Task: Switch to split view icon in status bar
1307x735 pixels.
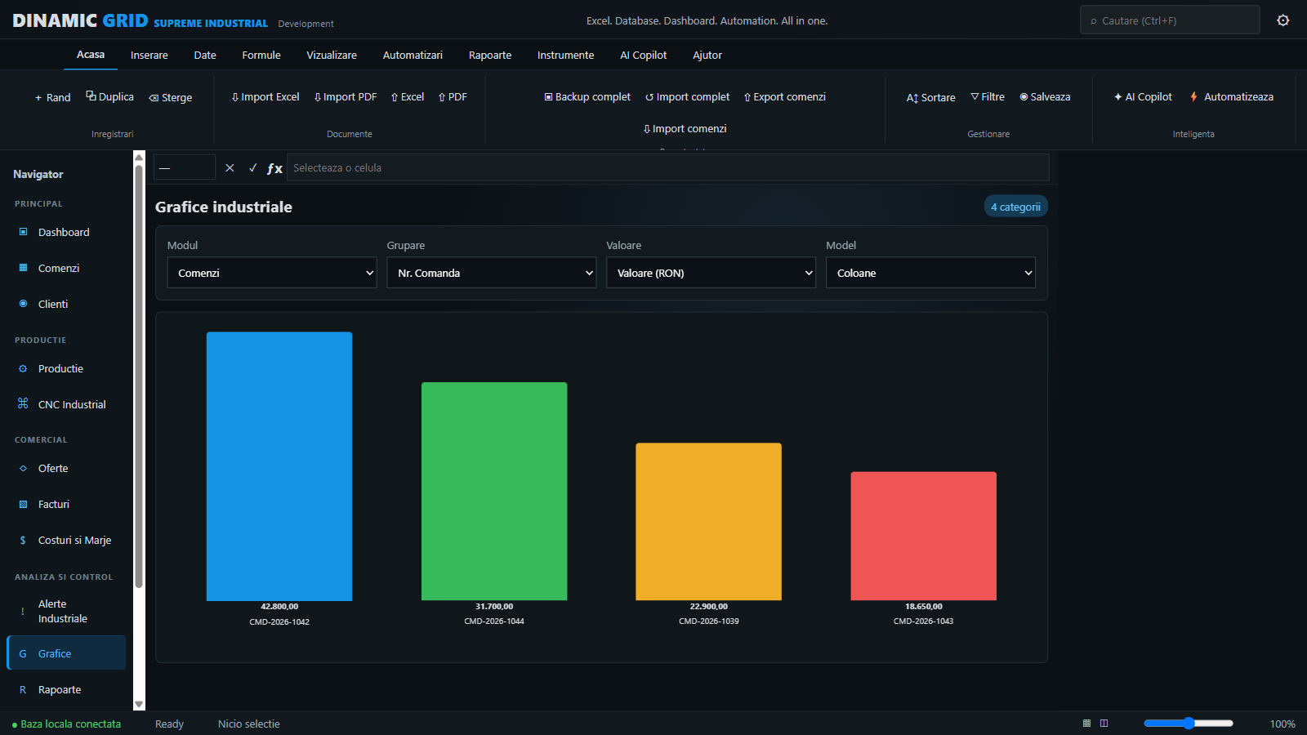Action: tap(1104, 724)
